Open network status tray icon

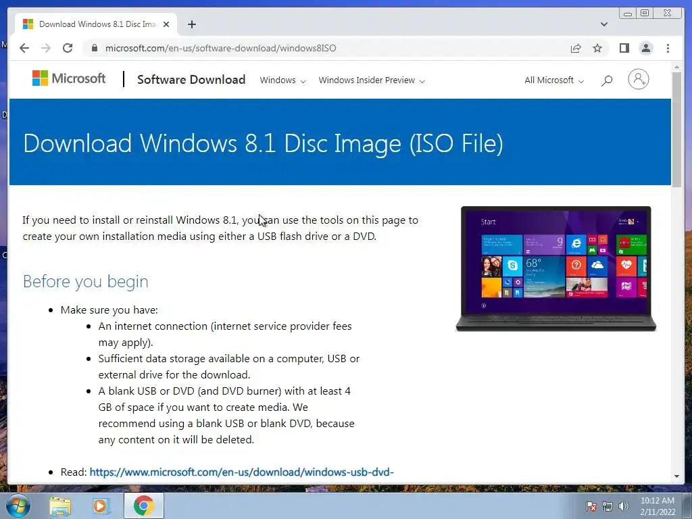[608, 506]
